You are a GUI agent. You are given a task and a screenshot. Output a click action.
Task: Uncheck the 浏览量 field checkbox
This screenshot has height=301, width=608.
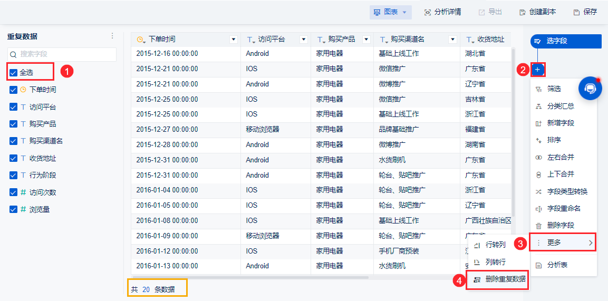13,209
